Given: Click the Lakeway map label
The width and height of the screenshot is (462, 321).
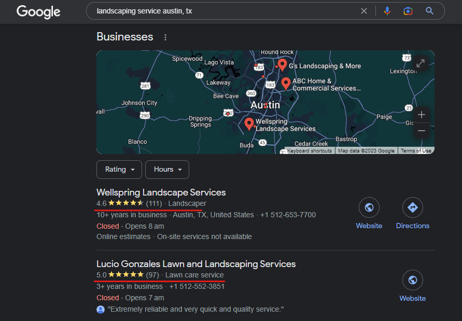Looking at the screenshot, I should click(218, 82).
